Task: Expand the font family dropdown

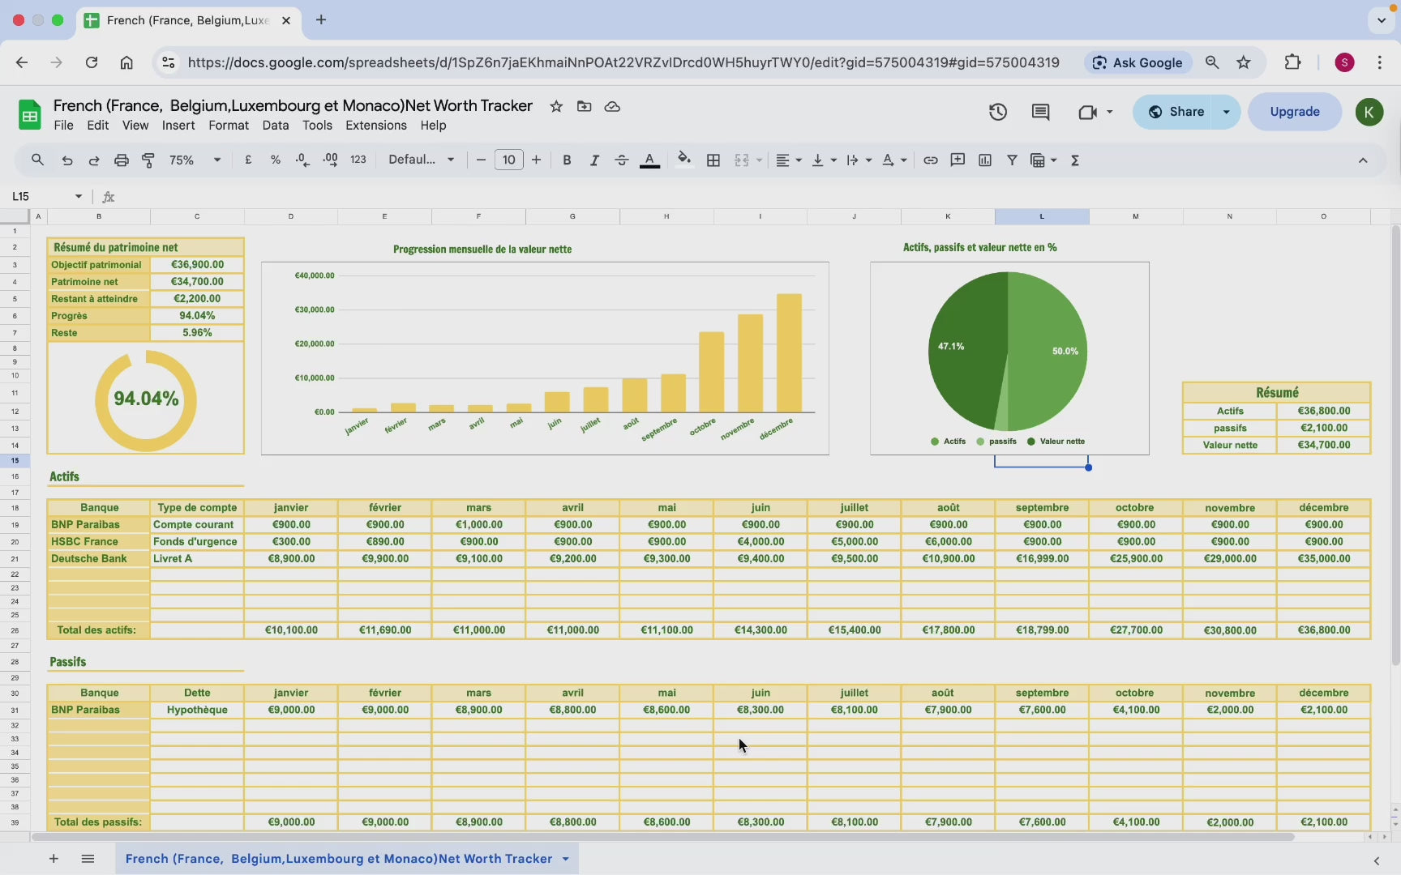Action: point(421,160)
